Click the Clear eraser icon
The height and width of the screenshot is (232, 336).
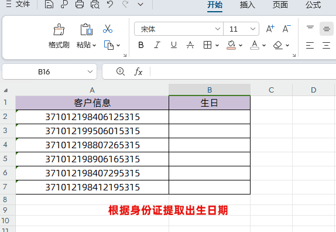pos(278,45)
